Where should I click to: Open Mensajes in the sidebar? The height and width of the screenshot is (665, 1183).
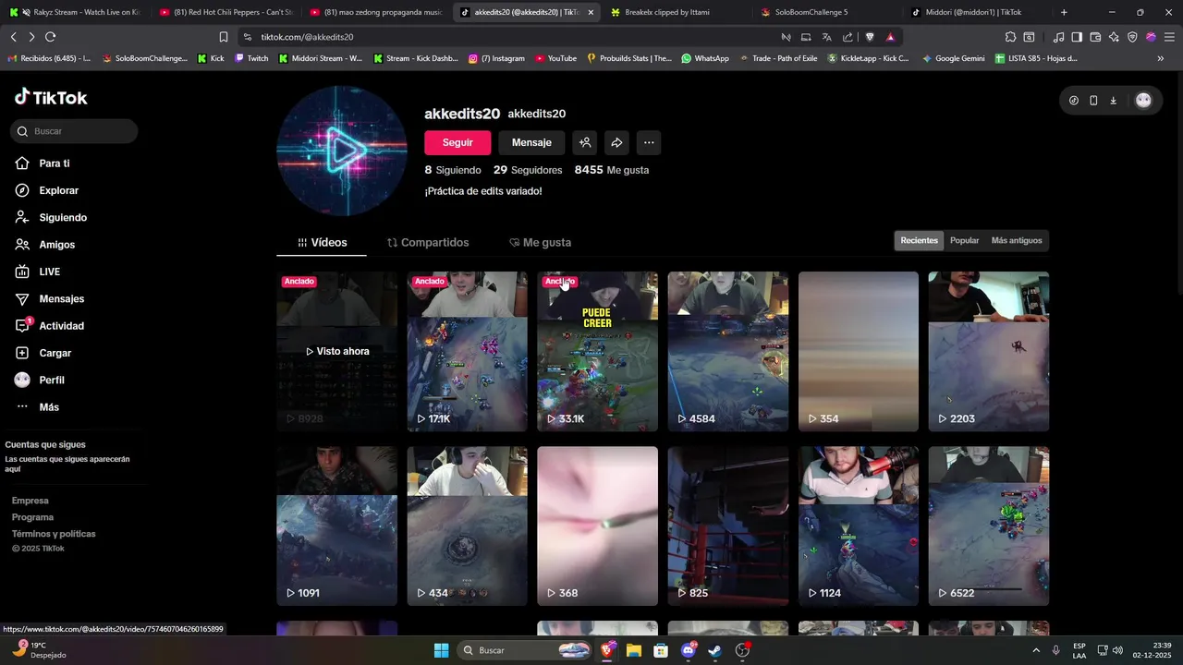(x=50, y=299)
